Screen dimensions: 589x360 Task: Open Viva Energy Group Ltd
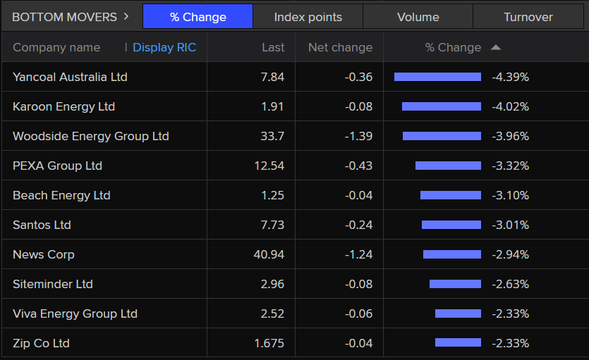pos(75,314)
